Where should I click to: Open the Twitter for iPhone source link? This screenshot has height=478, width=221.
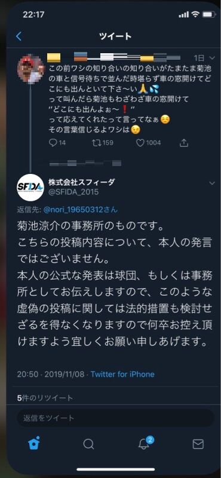click(x=122, y=374)
